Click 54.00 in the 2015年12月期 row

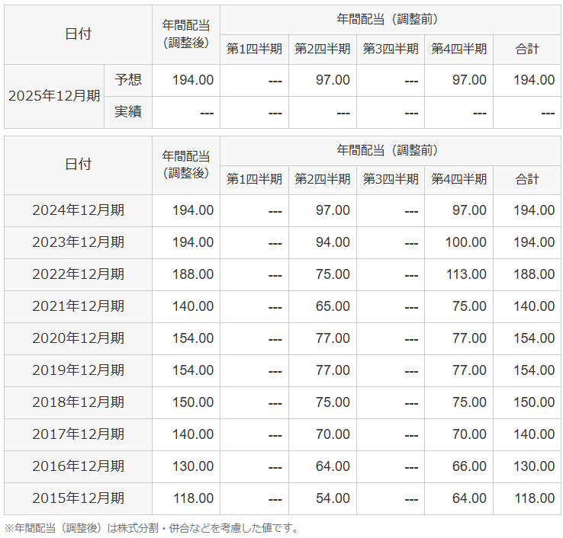[333, 498]
